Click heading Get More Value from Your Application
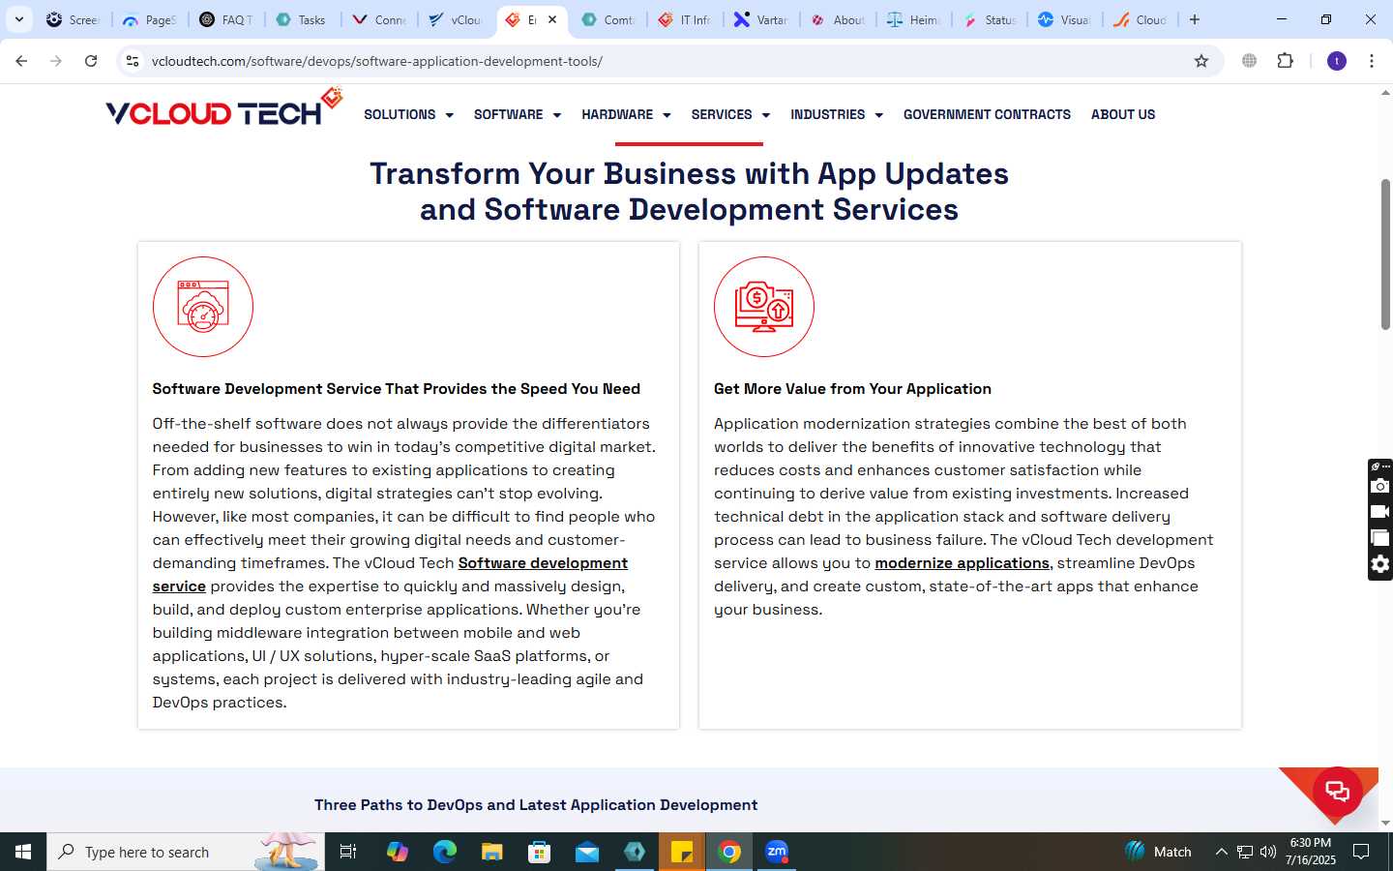Screen dimensions: 1393x871 (852, 389)
